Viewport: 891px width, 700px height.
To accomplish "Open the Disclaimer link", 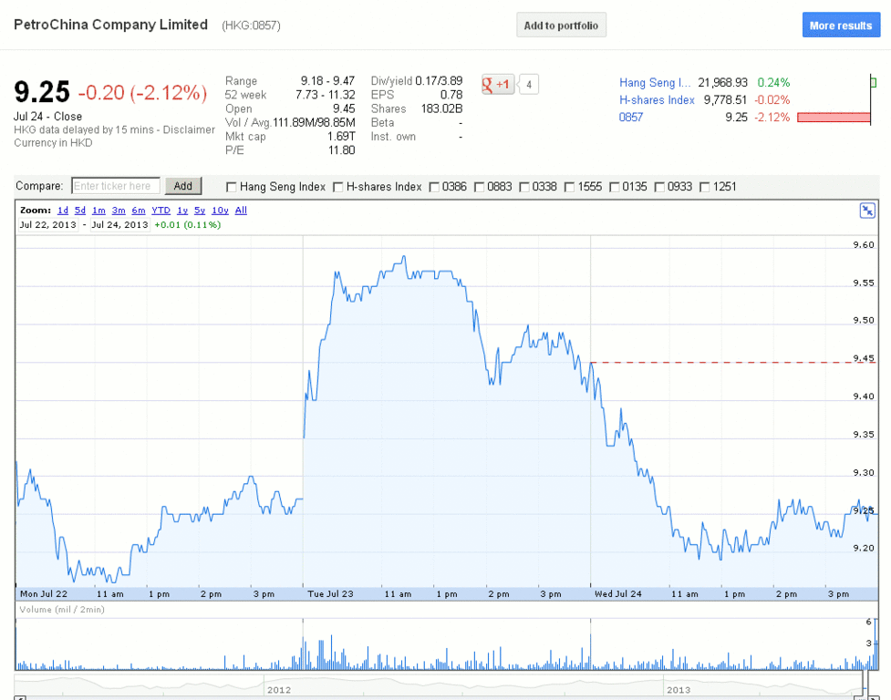I will click(x=189, y=130).
